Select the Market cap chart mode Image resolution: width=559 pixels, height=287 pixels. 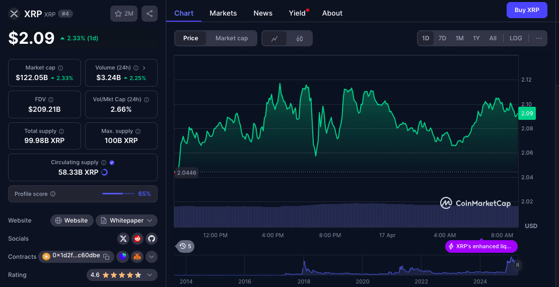coord(231,38)
